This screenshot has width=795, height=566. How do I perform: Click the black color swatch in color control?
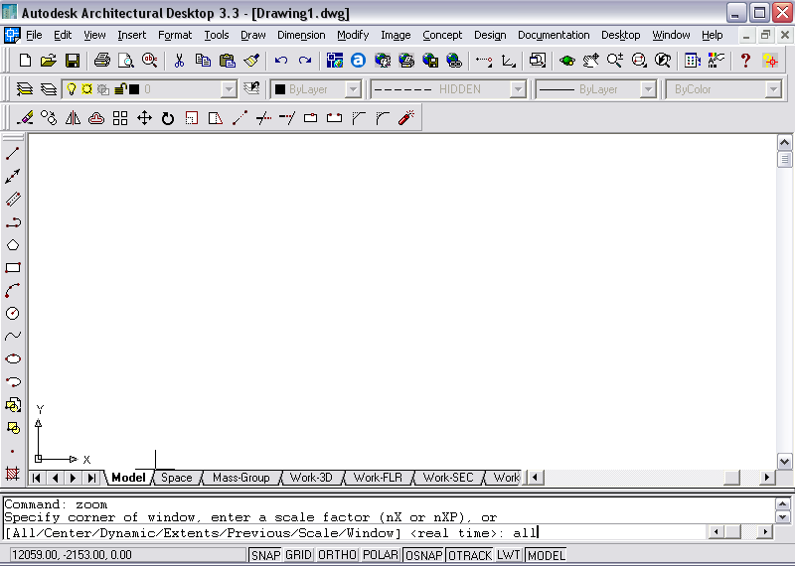[280, 89]
